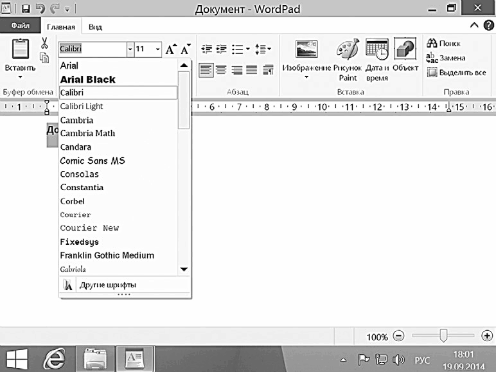Toggle align text left

tap(206, 69)
